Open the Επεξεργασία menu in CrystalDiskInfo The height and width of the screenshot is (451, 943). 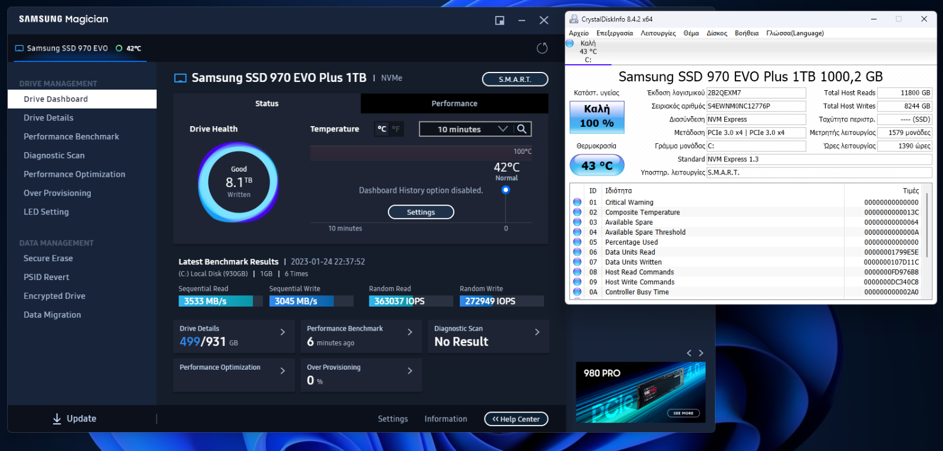click(615, 34)
